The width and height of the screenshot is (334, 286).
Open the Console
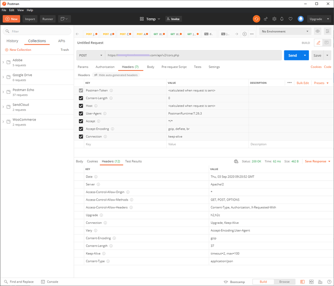coord(50,282)
